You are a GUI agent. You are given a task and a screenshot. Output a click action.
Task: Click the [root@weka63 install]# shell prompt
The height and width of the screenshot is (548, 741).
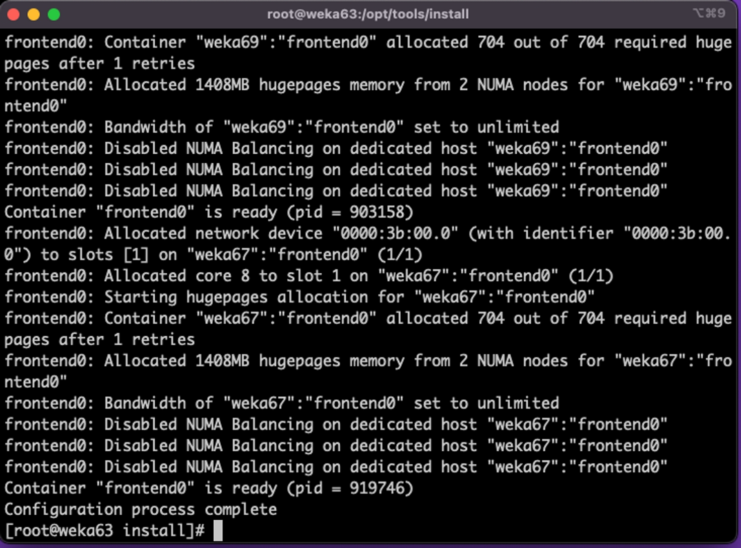(104, 530)
